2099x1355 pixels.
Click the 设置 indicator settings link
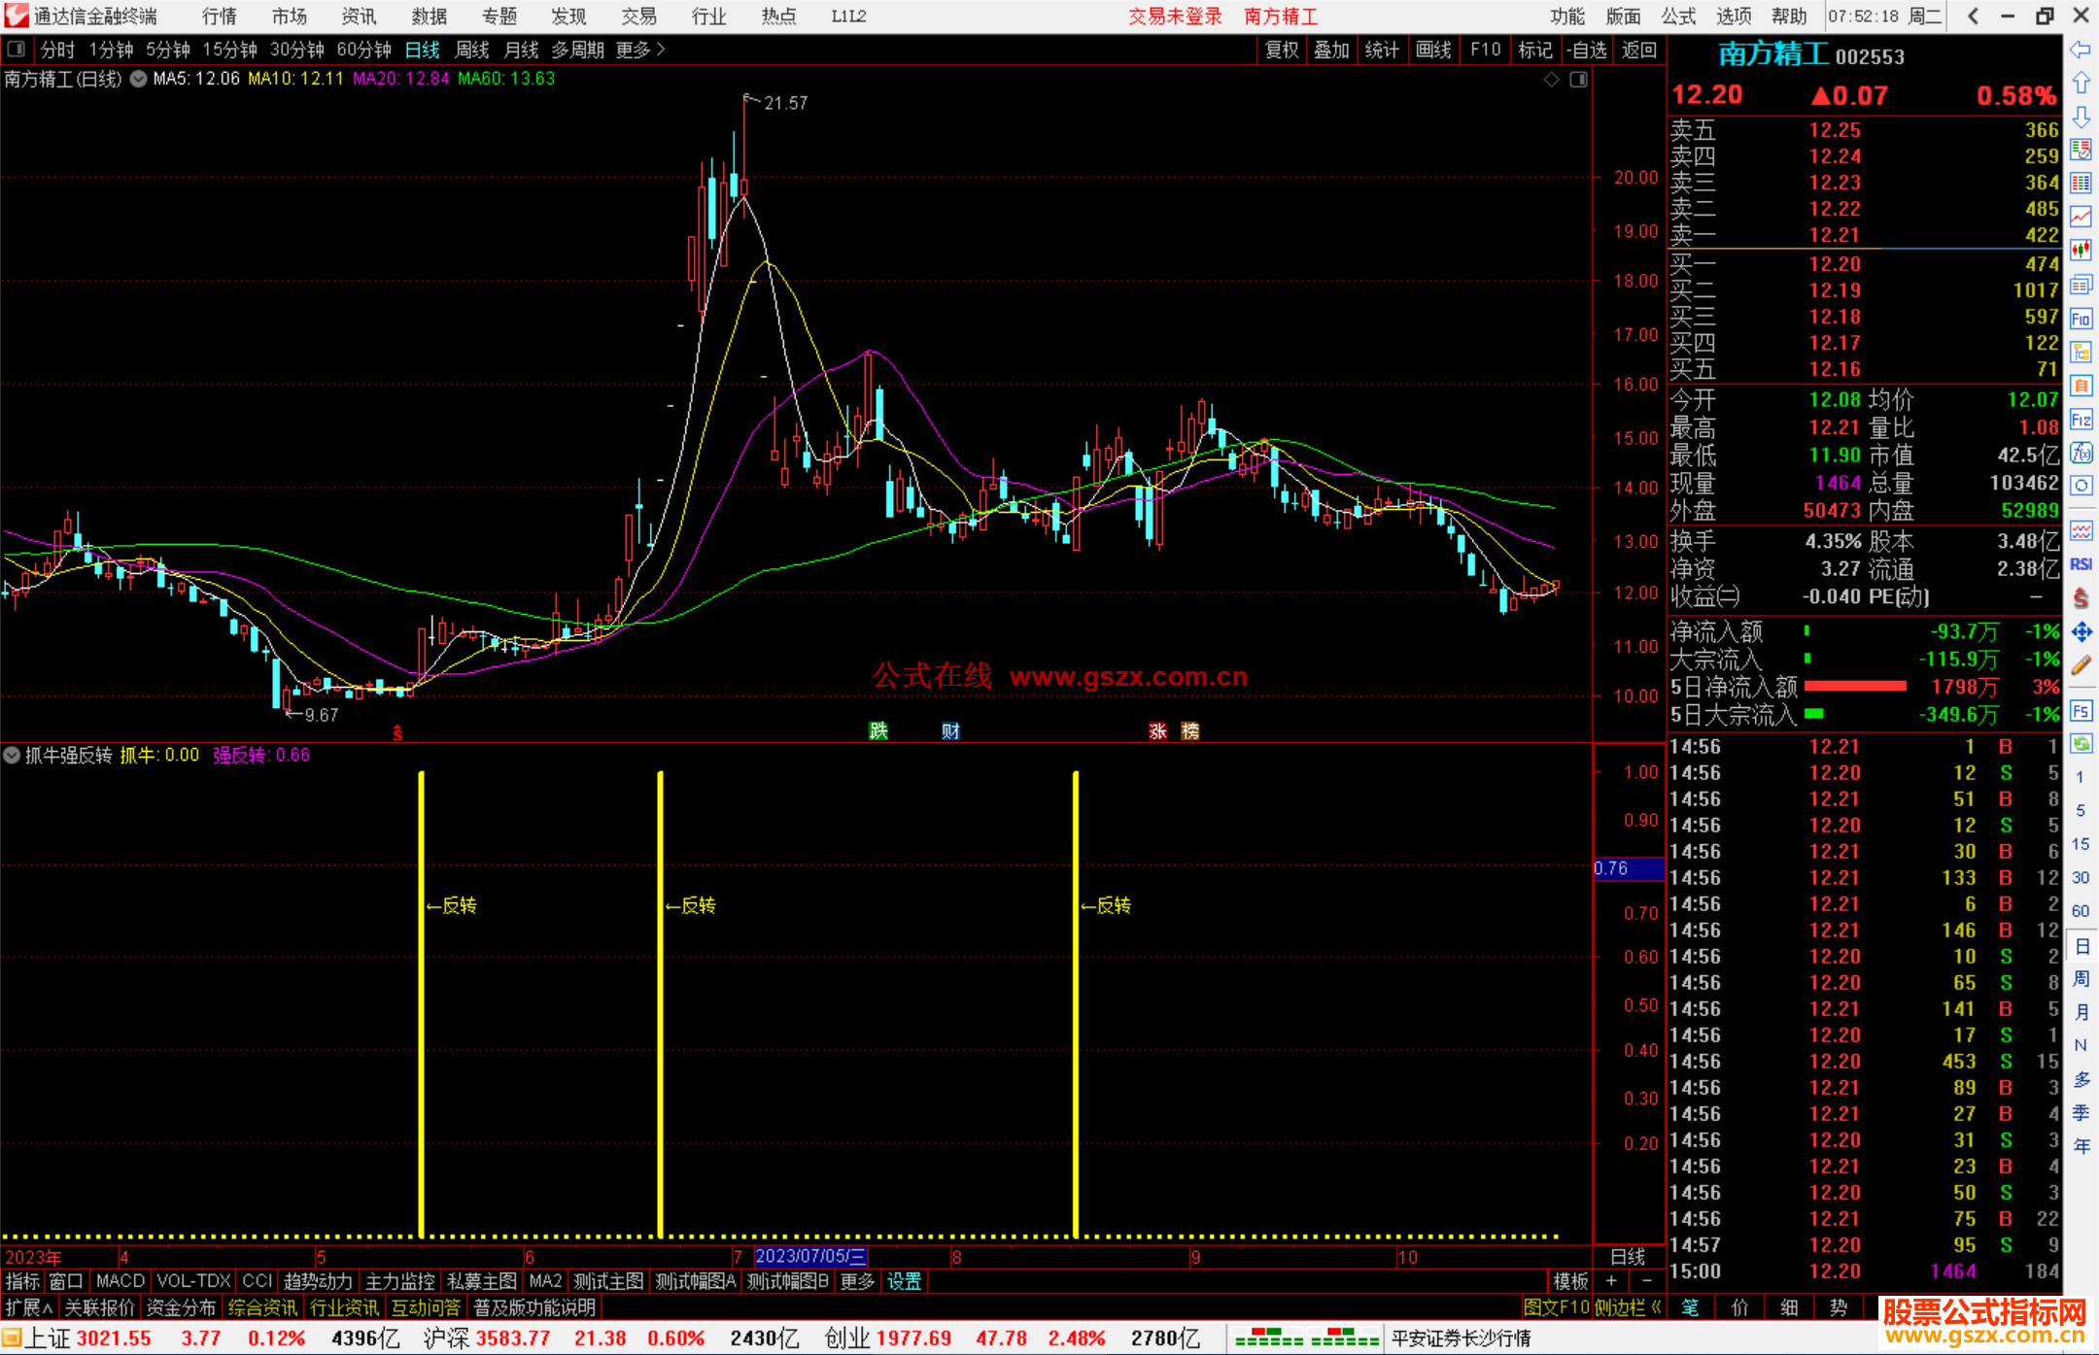(x=904, y=1281)
